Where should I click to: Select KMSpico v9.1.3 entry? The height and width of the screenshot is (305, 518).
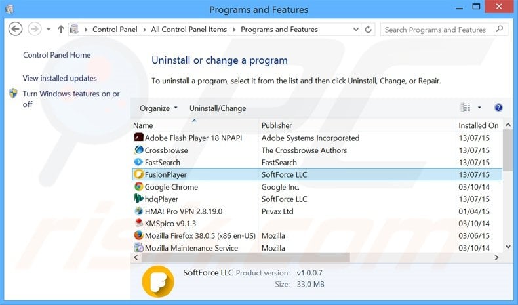[170, 224]
